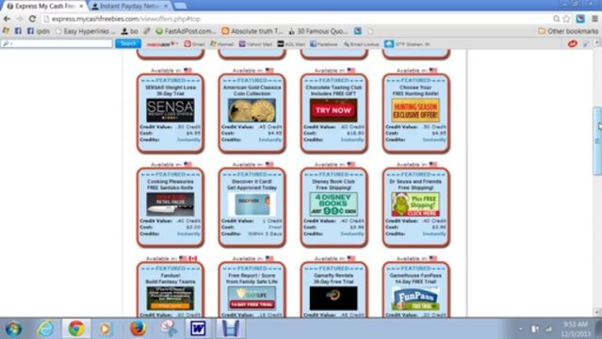The image size is (602, 339).
Task: Open the Yahoo! Mail toolbar shortcut
Action: [x=255, y=44]
